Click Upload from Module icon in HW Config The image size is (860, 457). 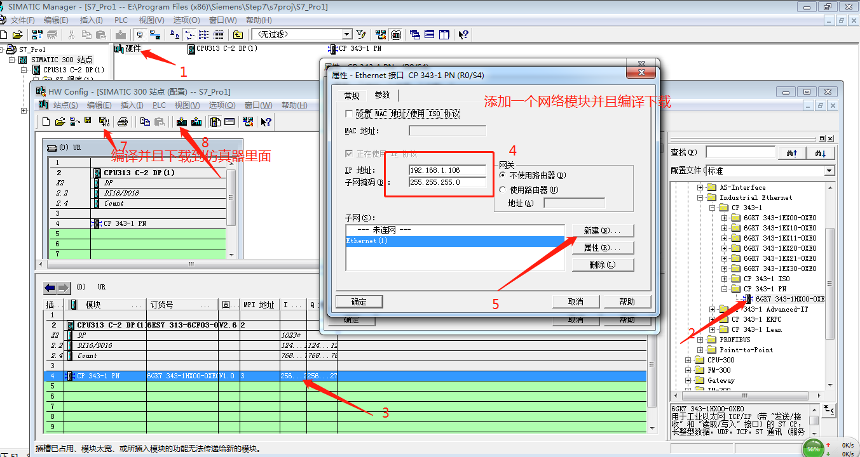198,122
